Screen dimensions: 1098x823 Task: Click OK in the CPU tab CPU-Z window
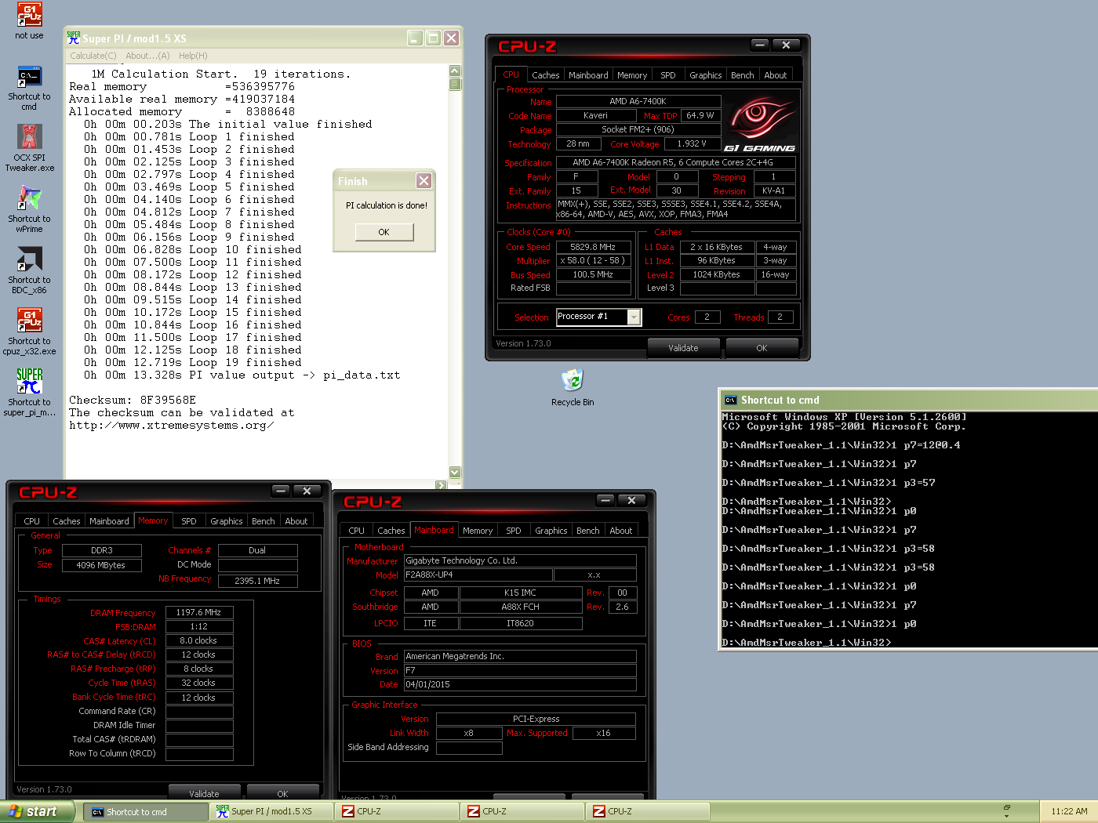pyautogui.click(x=762, y=348)
